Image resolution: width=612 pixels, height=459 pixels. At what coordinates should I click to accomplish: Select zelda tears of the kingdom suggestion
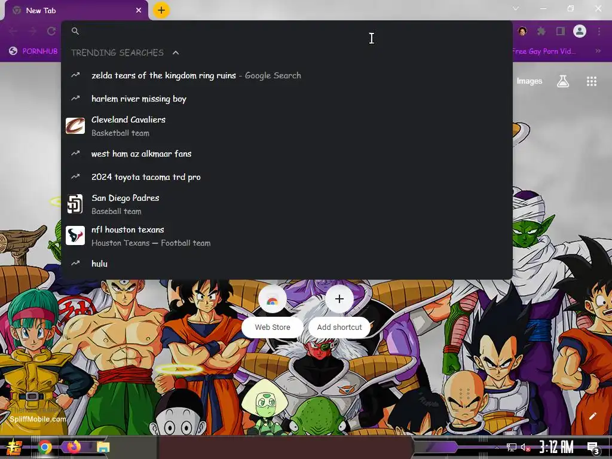tap(287, 75)
